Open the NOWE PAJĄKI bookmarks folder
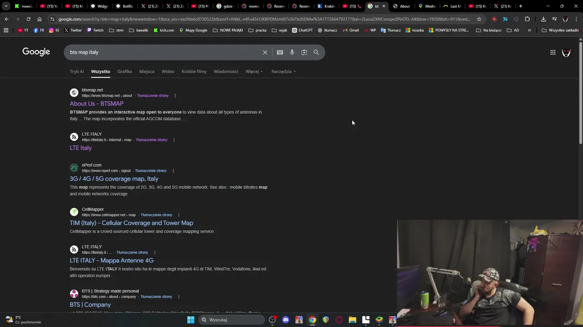Viewport: 583px width, 327px height. pyautogui.click(x=228, y=30)
